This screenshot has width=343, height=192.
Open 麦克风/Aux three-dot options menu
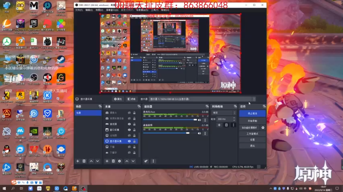[x=205, y=120]
